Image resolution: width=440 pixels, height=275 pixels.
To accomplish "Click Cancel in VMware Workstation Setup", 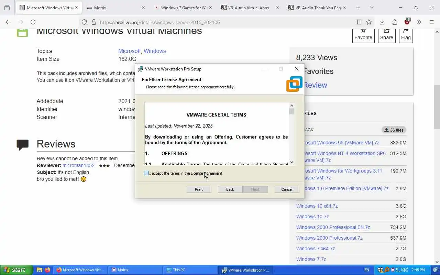I will [x=287, y=189].
